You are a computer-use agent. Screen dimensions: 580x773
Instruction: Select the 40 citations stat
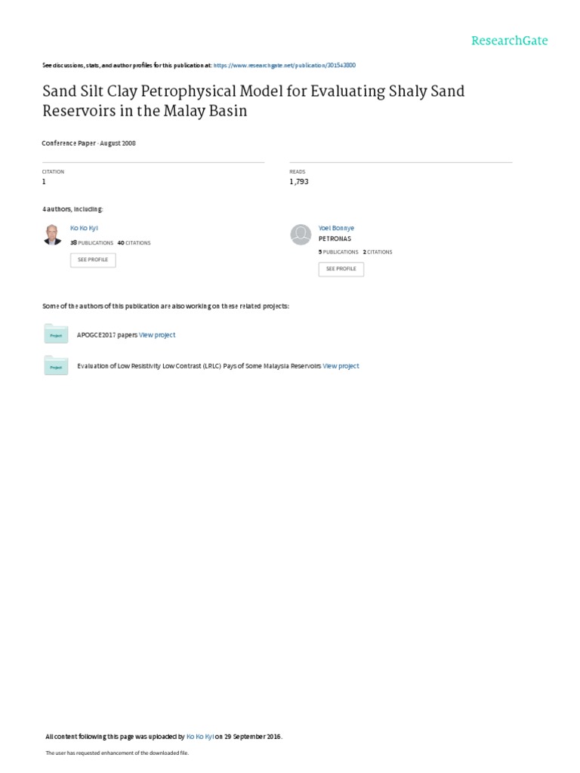[134, 243]
